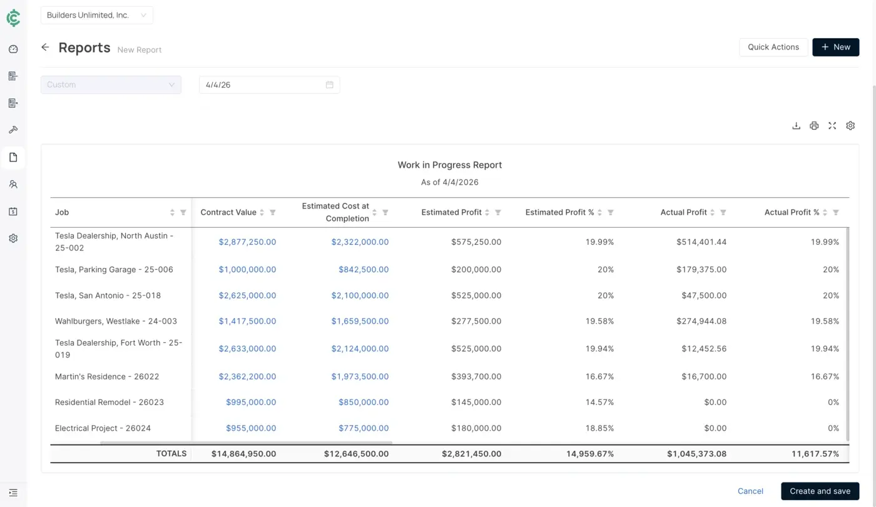
Task: Open the $2,877,250.00 contract value link
Action: click(247, 242)
